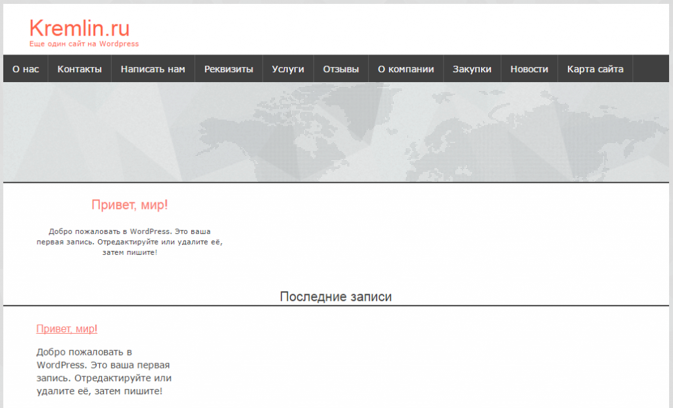Open the underlined 'Привет, мир!' post link
673x408 pixels.
point(67,329)
